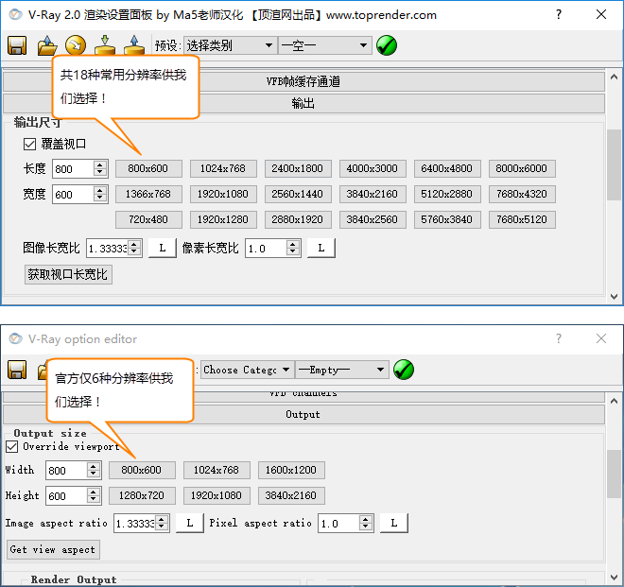Select 3840x2160 in option editor

291,495
